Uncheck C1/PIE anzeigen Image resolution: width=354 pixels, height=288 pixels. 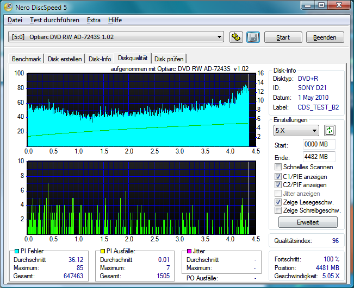[x=278, y=176]
